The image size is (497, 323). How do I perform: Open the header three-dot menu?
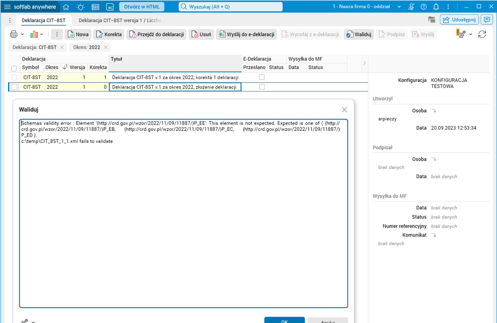pos(448,7)
